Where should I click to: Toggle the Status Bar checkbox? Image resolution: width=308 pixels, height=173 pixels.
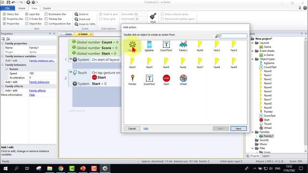point(4,14)
